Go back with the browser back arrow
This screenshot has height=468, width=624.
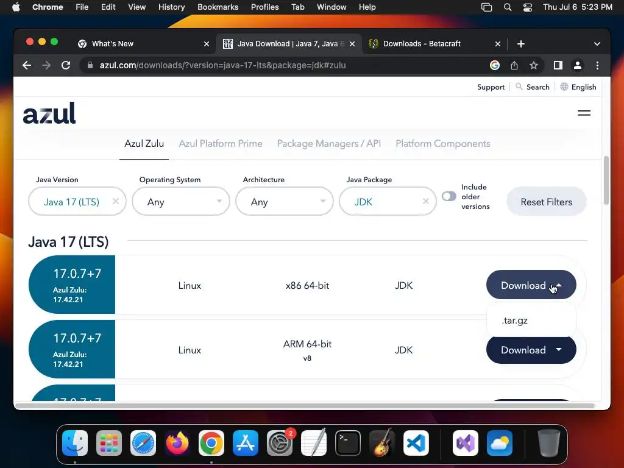(27, 65)
